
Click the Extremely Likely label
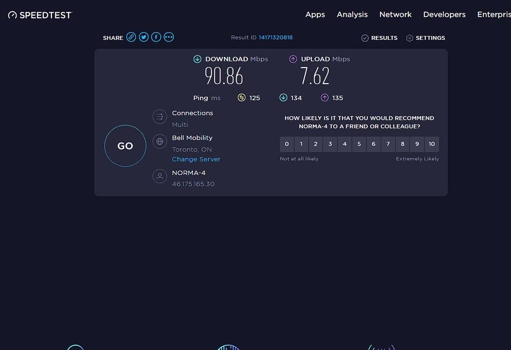(x=417, y=159)
